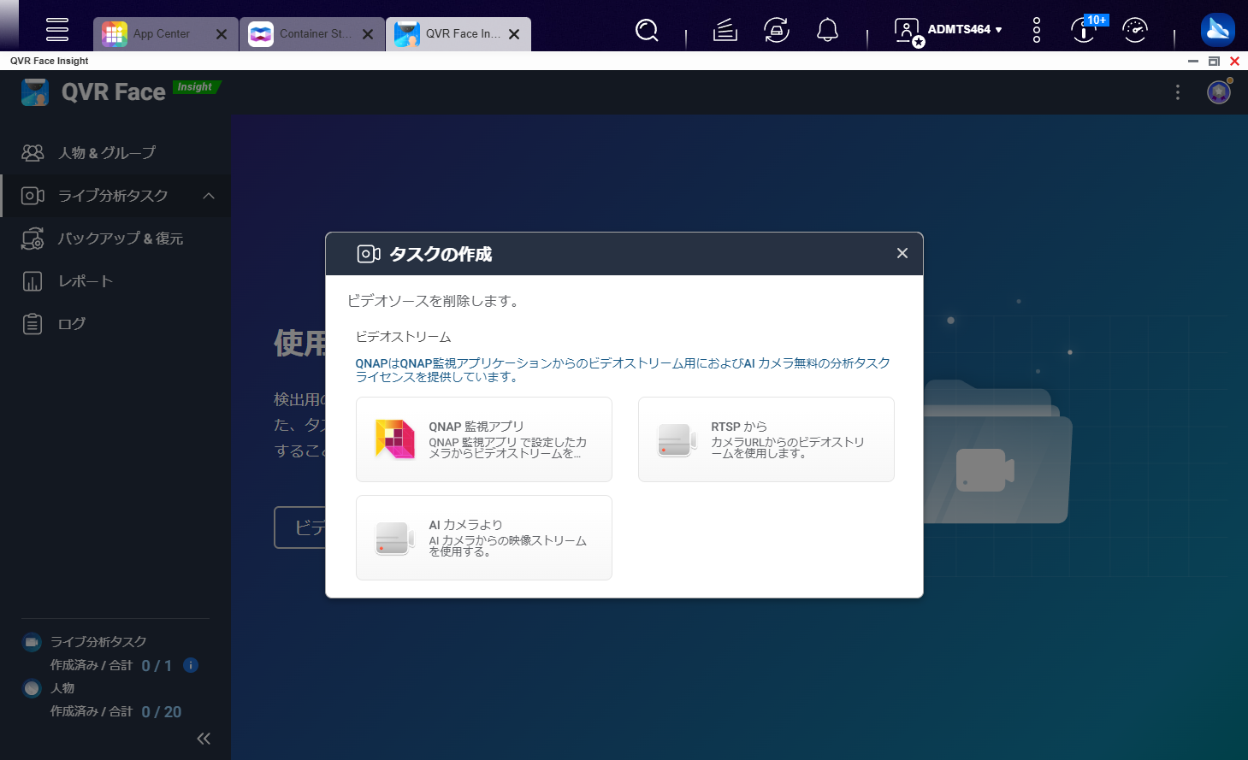
Task: Click the partially hidden ビデ button behind dialog
Action: (300, 527)
